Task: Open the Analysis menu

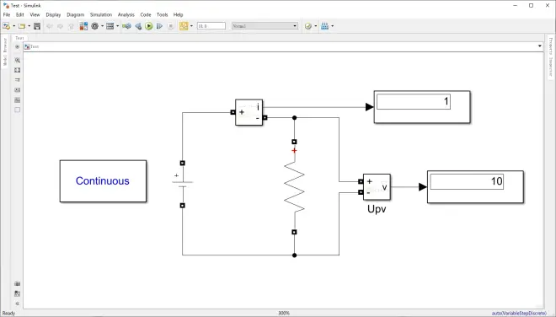Action: click(x=126, y=14)
